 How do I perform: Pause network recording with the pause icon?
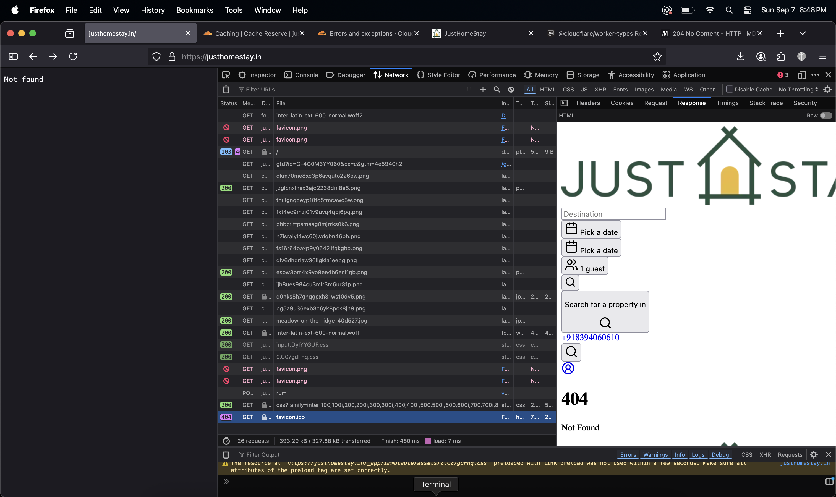coord(469,89)
